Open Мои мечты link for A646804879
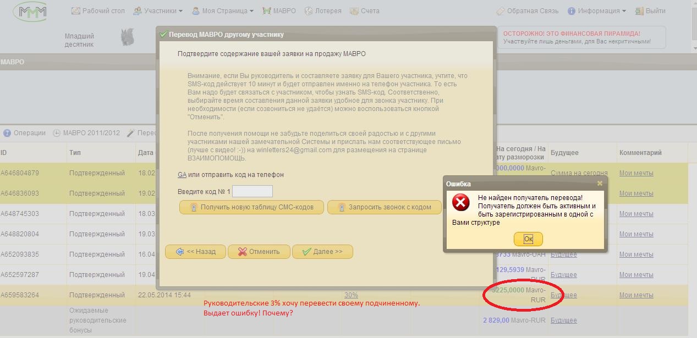The width and height of the screenshot is (697, 338). click(x=636, y=173)
